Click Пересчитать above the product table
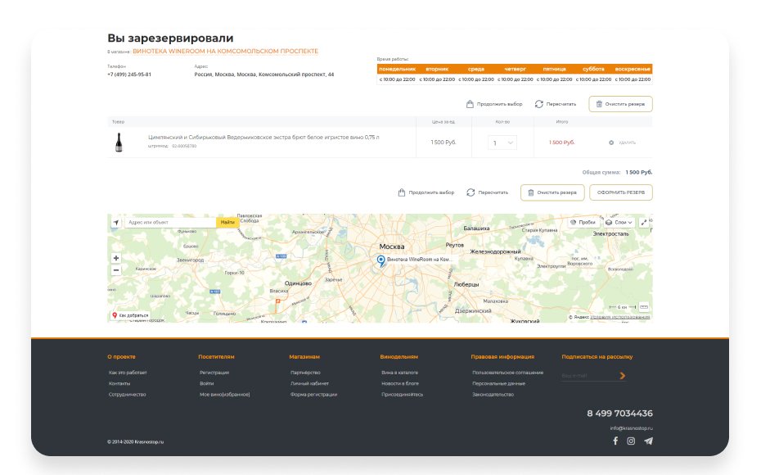The width and height of the screenshot is (761, 475). click(556, 104)
